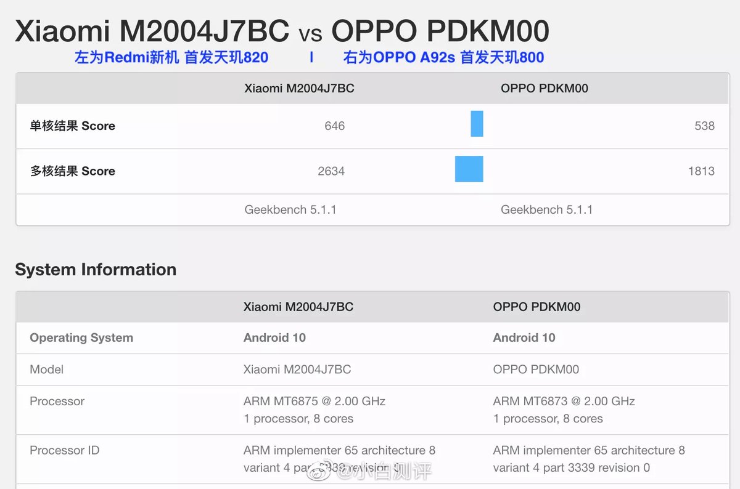The width and height of the screenshot is (740, 489).
Task: Click '1 processor, 8 cores' under Xiaomi
Action: [298, 419]
